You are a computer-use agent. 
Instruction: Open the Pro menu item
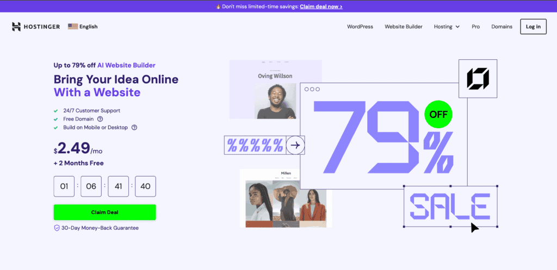click(x=475, y=27)
